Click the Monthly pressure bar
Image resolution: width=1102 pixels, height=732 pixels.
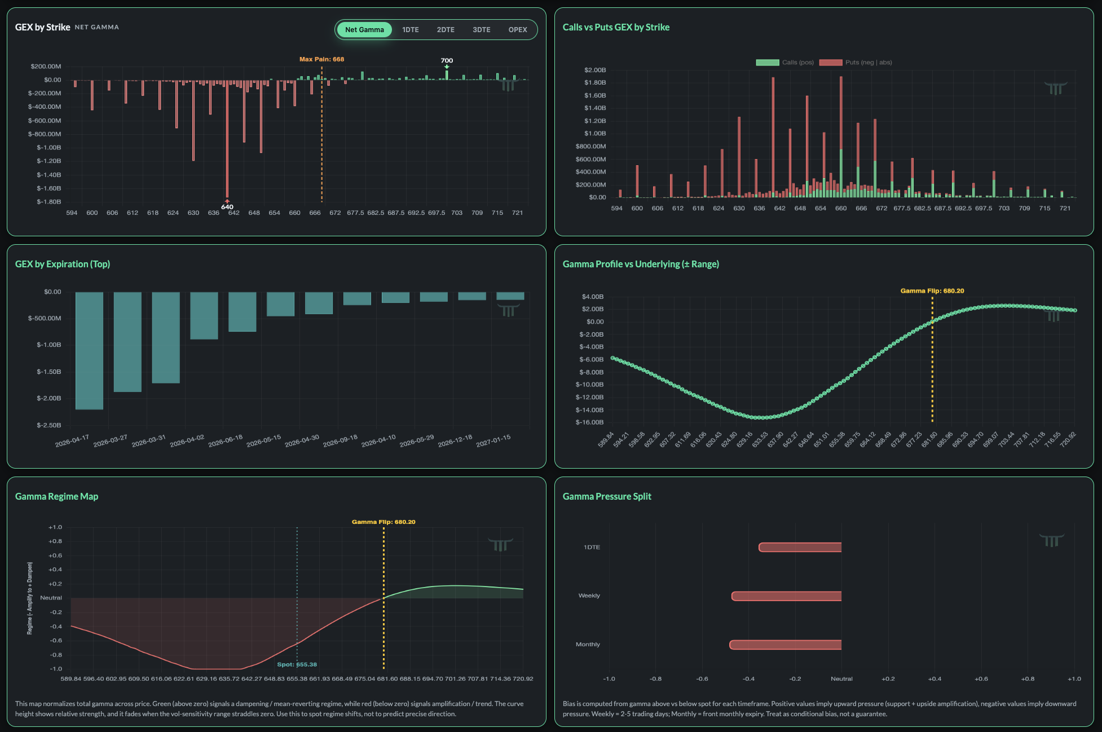[x=786, y=645]
